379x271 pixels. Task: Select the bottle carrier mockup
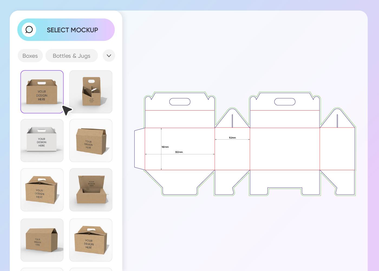pos(91,92)
